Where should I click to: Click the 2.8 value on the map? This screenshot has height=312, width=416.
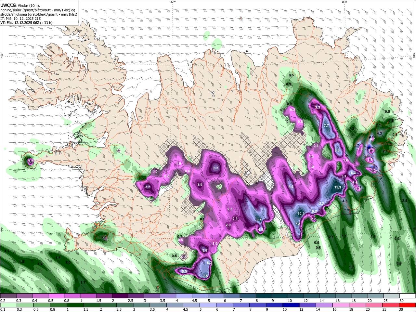200,184
